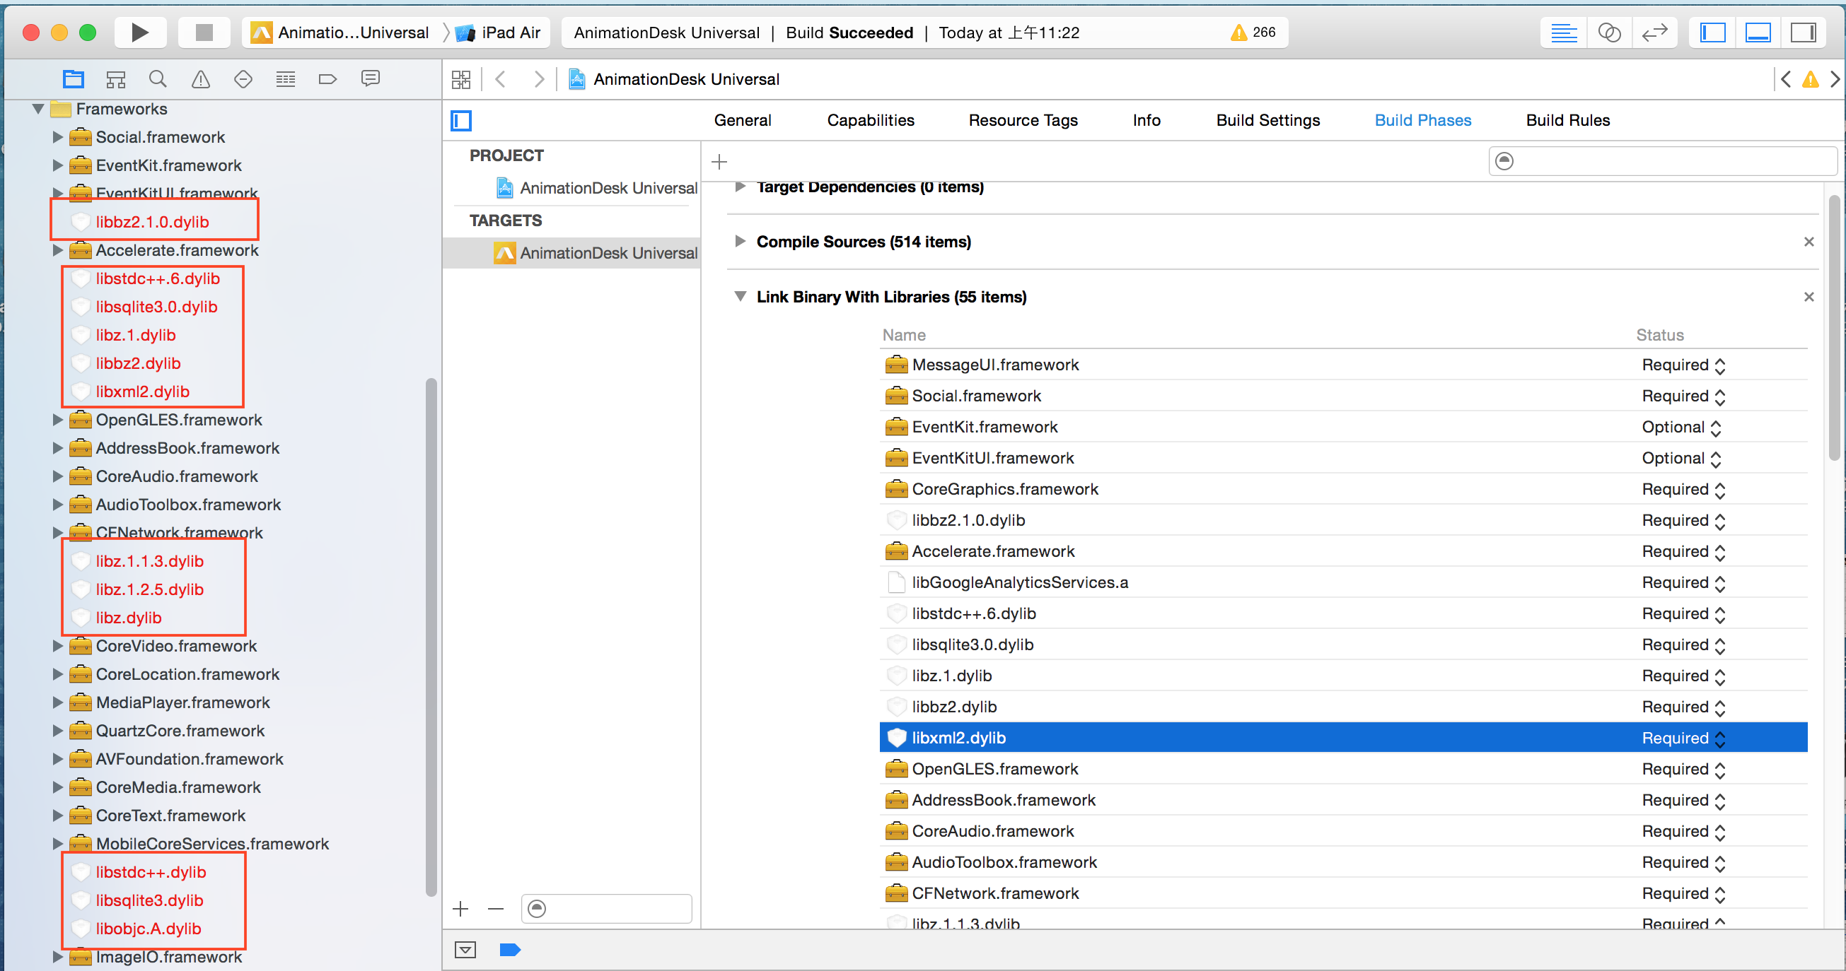
Task: Go forward in editor history
Action: point(538,78)
